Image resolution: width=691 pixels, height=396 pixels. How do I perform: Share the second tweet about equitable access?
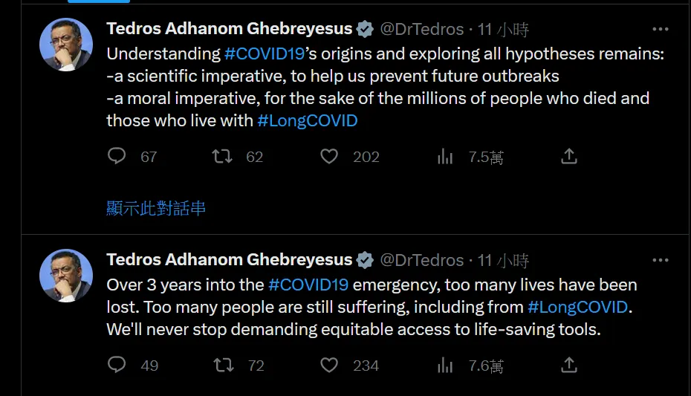(569, 365)
